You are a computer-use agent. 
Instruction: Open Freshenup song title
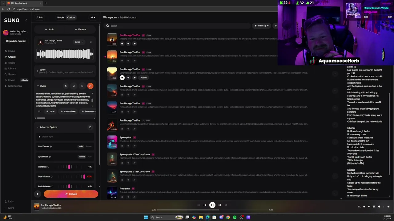tap(125, 188)
